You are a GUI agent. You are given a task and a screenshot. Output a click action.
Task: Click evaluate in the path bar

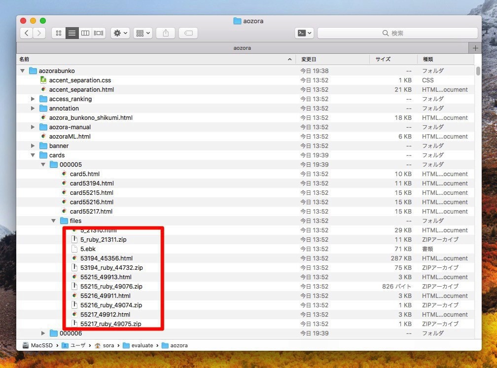click(142, 345)
